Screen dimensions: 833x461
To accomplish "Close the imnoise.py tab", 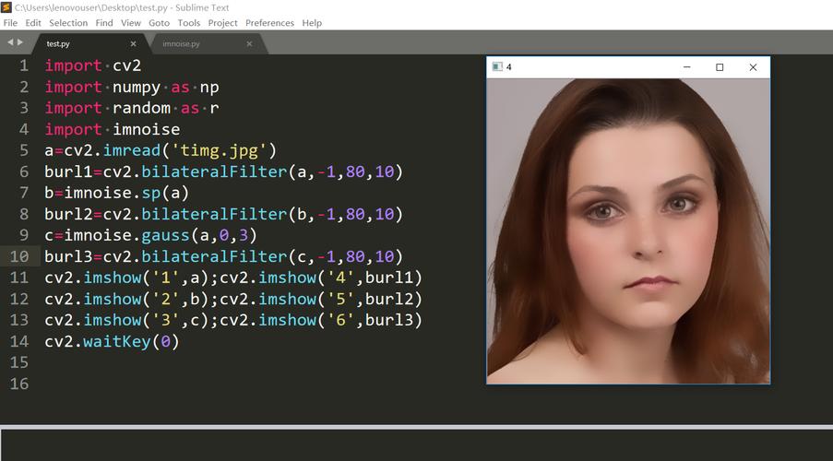I will pyautogui.click(x=249, y=43).
